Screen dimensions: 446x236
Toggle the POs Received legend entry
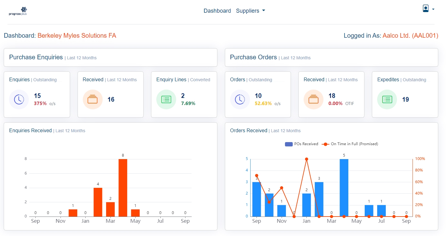click(x=301, y=144)
